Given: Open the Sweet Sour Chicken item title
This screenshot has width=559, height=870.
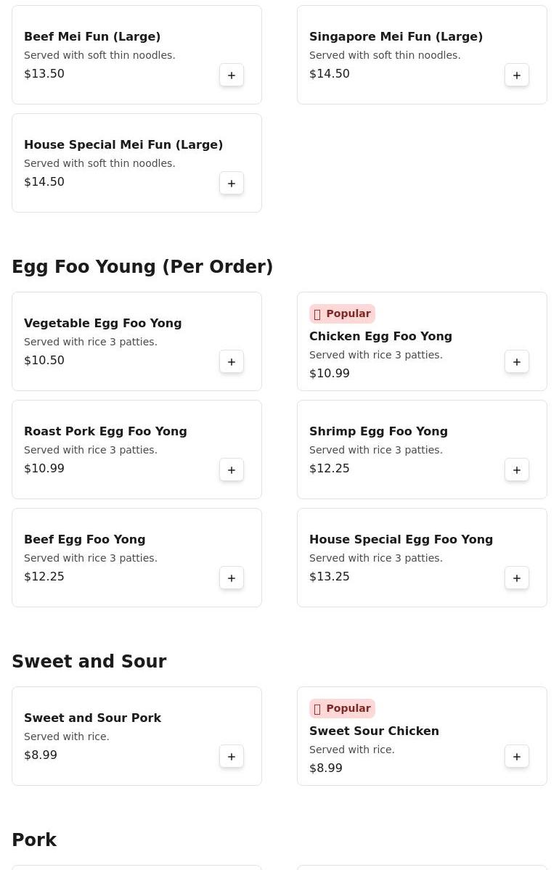Looking at the screenshot, I should click(x=374, y=731).
